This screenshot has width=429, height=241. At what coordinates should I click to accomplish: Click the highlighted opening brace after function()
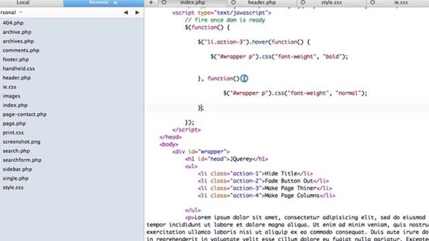(x=244, y=79)
